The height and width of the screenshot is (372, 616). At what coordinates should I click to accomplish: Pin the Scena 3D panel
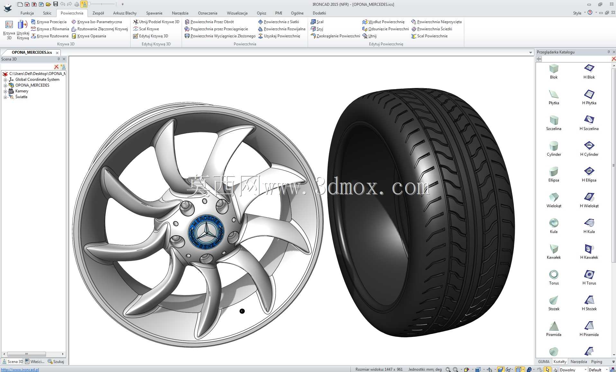click(x=59, y=59)
